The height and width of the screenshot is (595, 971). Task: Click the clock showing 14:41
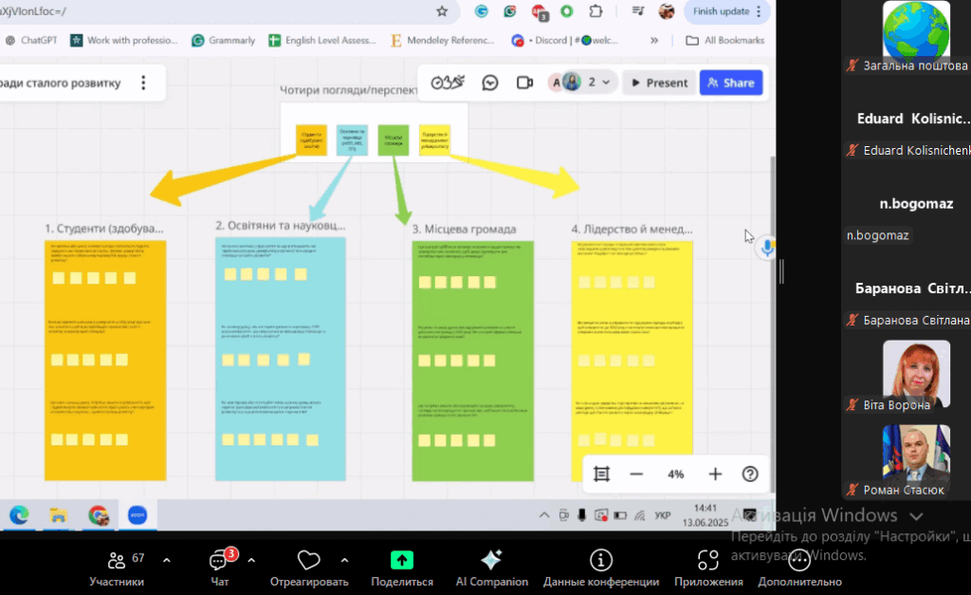click(705, 509)
